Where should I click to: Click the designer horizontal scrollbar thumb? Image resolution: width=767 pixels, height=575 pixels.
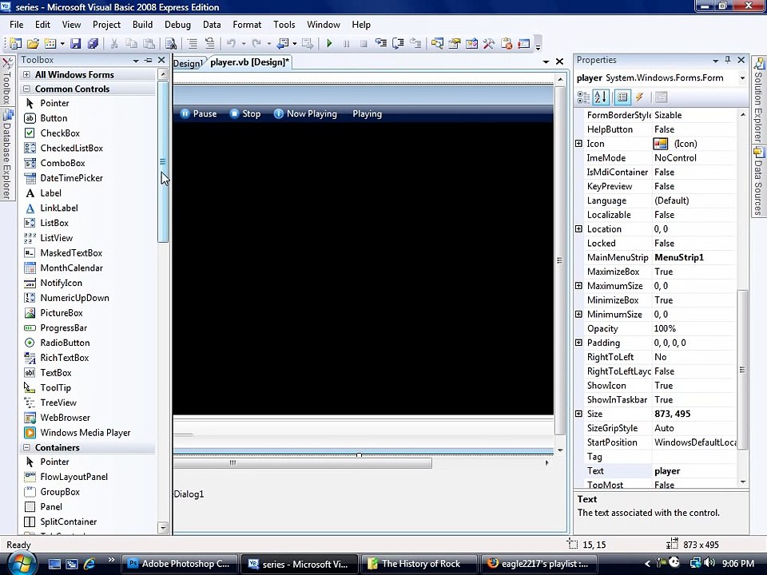(x=302, y=462)
